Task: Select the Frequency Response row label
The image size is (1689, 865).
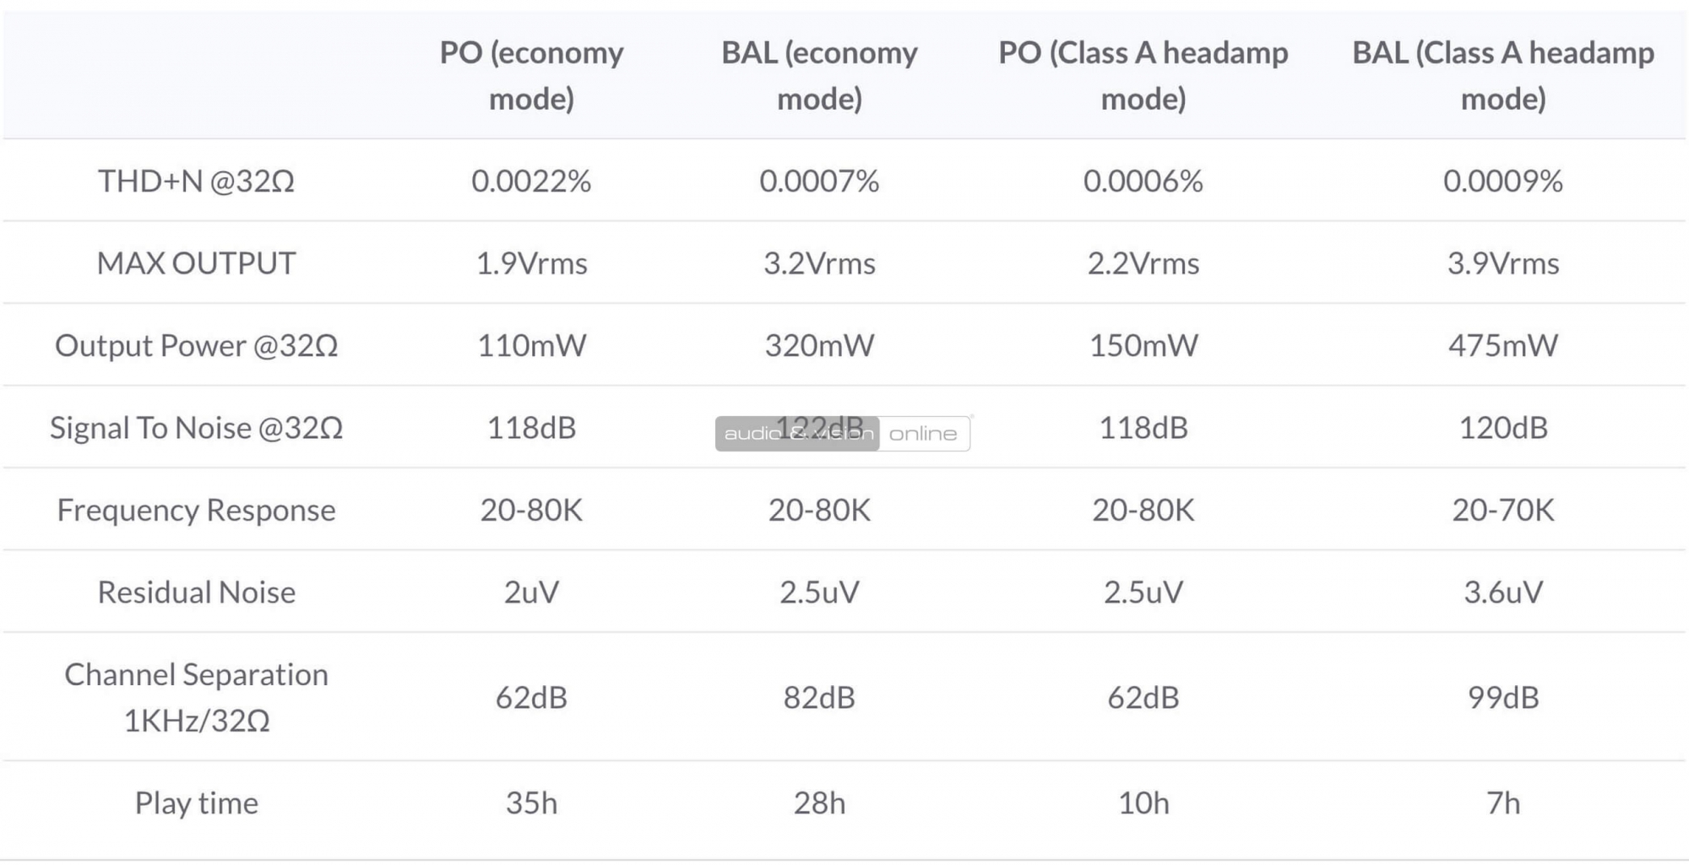Action: coord(196,510)
